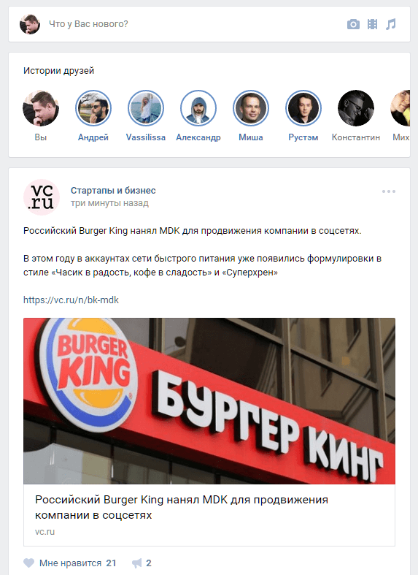Attach a photo using the camera icon
418x575 pixels.
[x=353, y=24]
